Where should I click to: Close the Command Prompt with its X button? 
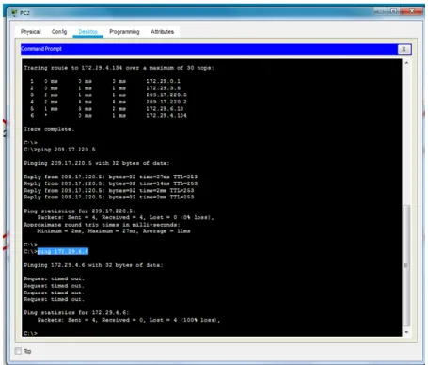(x=404, y=49)
